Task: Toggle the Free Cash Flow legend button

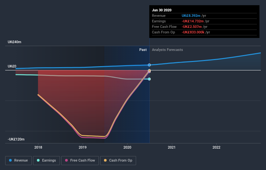Action: [80, 161]
